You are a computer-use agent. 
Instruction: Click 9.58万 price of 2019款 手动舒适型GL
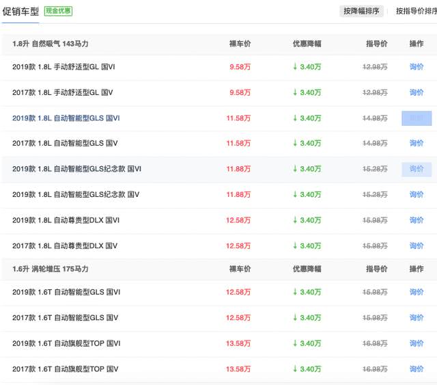240,67
